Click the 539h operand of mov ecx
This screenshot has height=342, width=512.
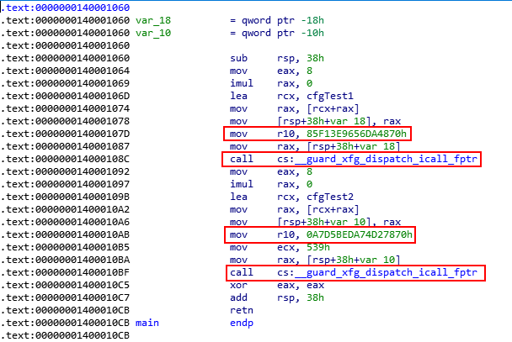click(x=318, y=248)
